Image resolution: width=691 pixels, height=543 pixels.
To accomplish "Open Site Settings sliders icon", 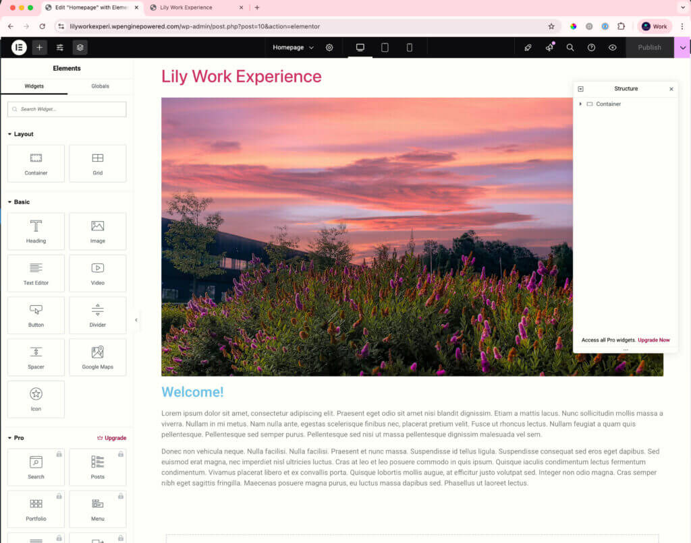I will click(60, 48).
